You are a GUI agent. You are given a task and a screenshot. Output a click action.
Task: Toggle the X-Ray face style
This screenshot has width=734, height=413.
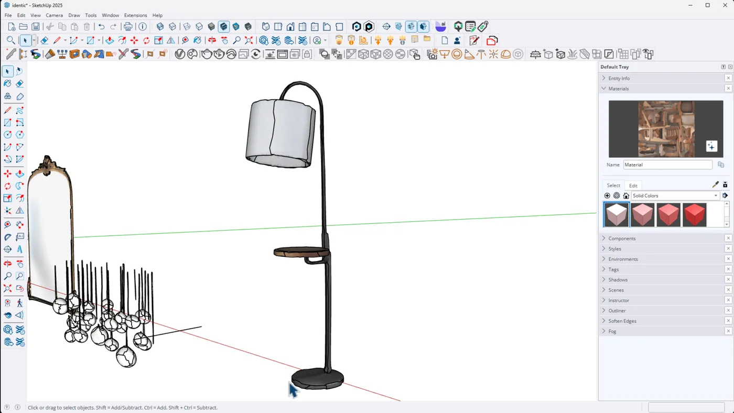point(160,27)
